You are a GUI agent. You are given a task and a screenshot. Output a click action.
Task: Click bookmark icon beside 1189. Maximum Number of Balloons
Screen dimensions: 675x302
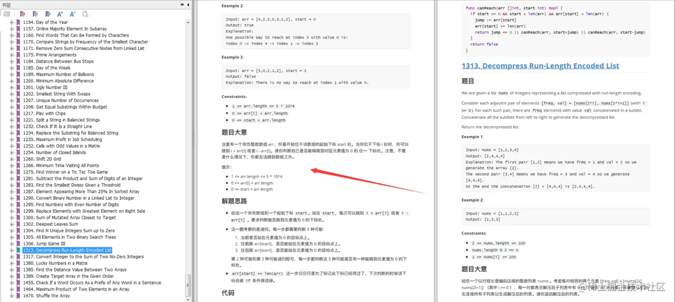tap(18, 75)
